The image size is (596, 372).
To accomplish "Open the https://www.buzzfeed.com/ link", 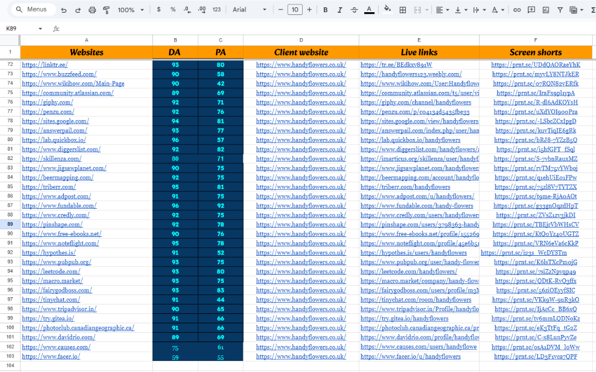I will click(x=59, y=74).
